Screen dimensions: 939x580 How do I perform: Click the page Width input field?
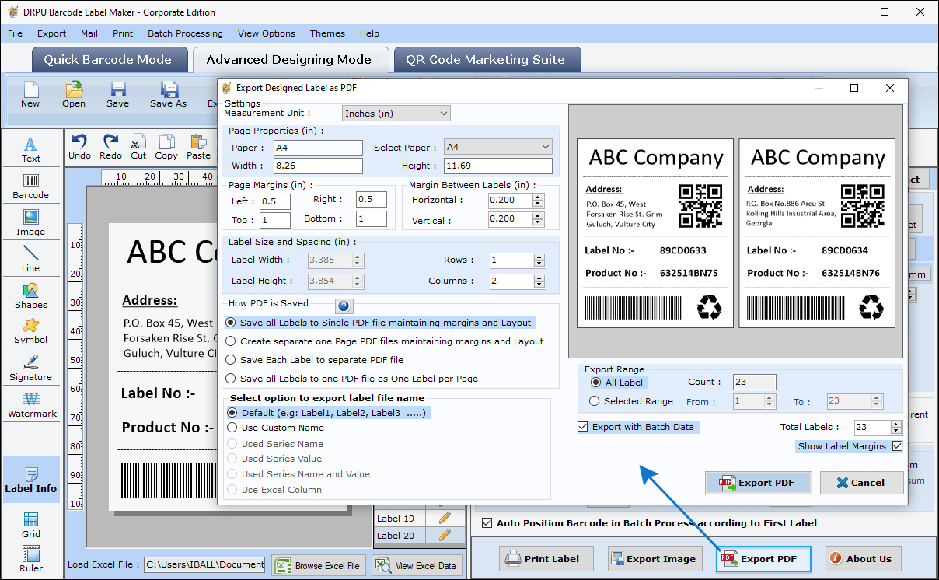point(318,166)
